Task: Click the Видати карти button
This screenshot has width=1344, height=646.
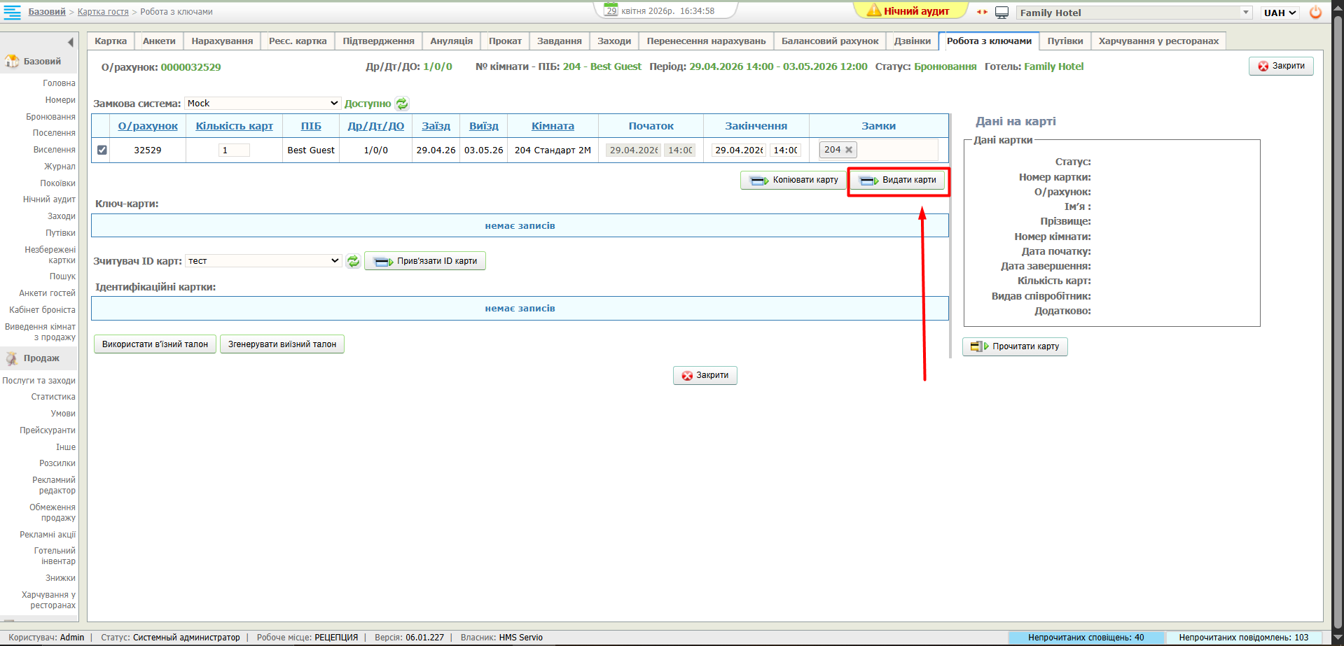Action: 899,181
